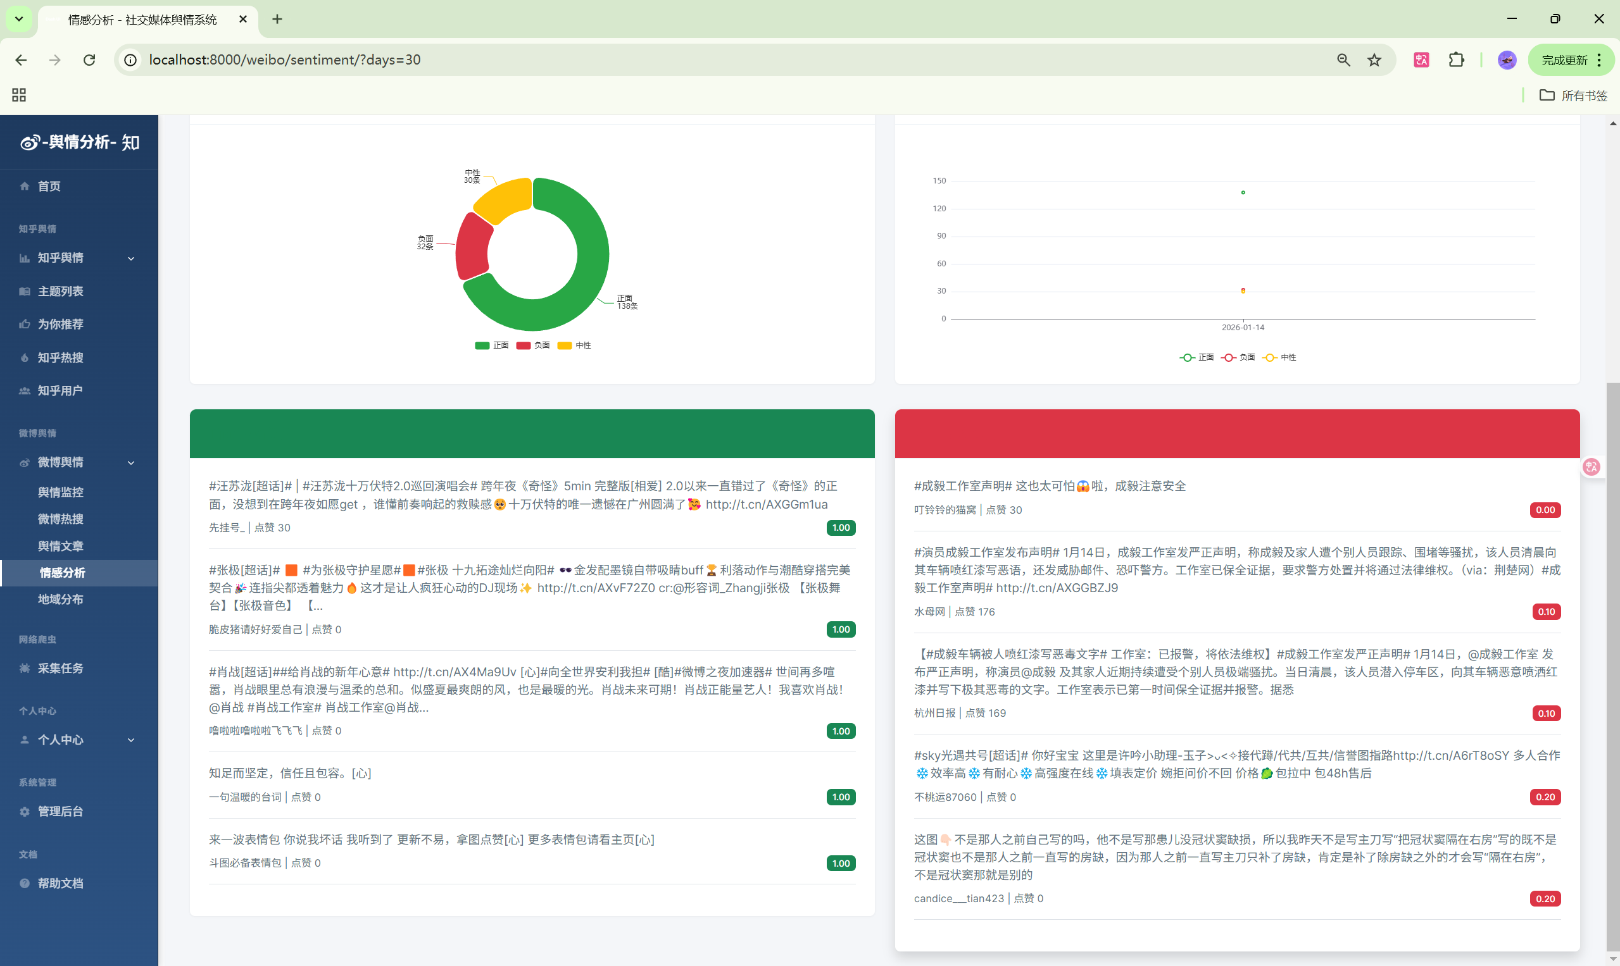Collapse the 微博舆情 submenu chevron
The height and width of the screenshot is (966, 1620).
click(131, 463)
